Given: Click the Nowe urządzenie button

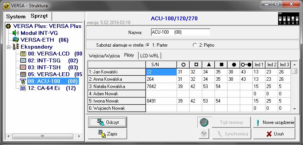Looking at the screenshot, I should tap(274, 122).
